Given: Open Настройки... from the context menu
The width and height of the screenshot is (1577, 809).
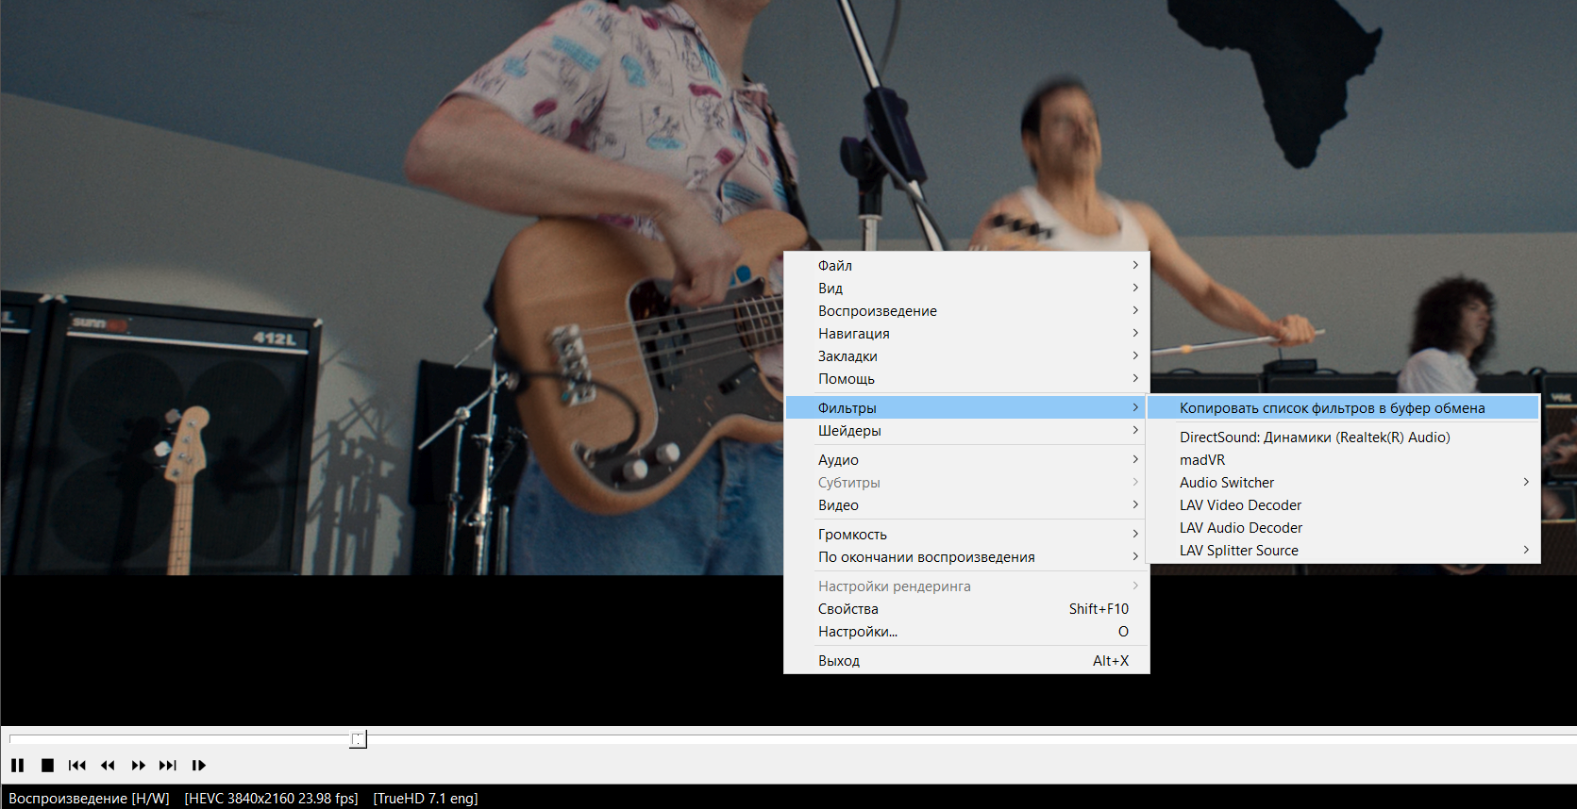Looking at the screenshot, I should 966,632.
